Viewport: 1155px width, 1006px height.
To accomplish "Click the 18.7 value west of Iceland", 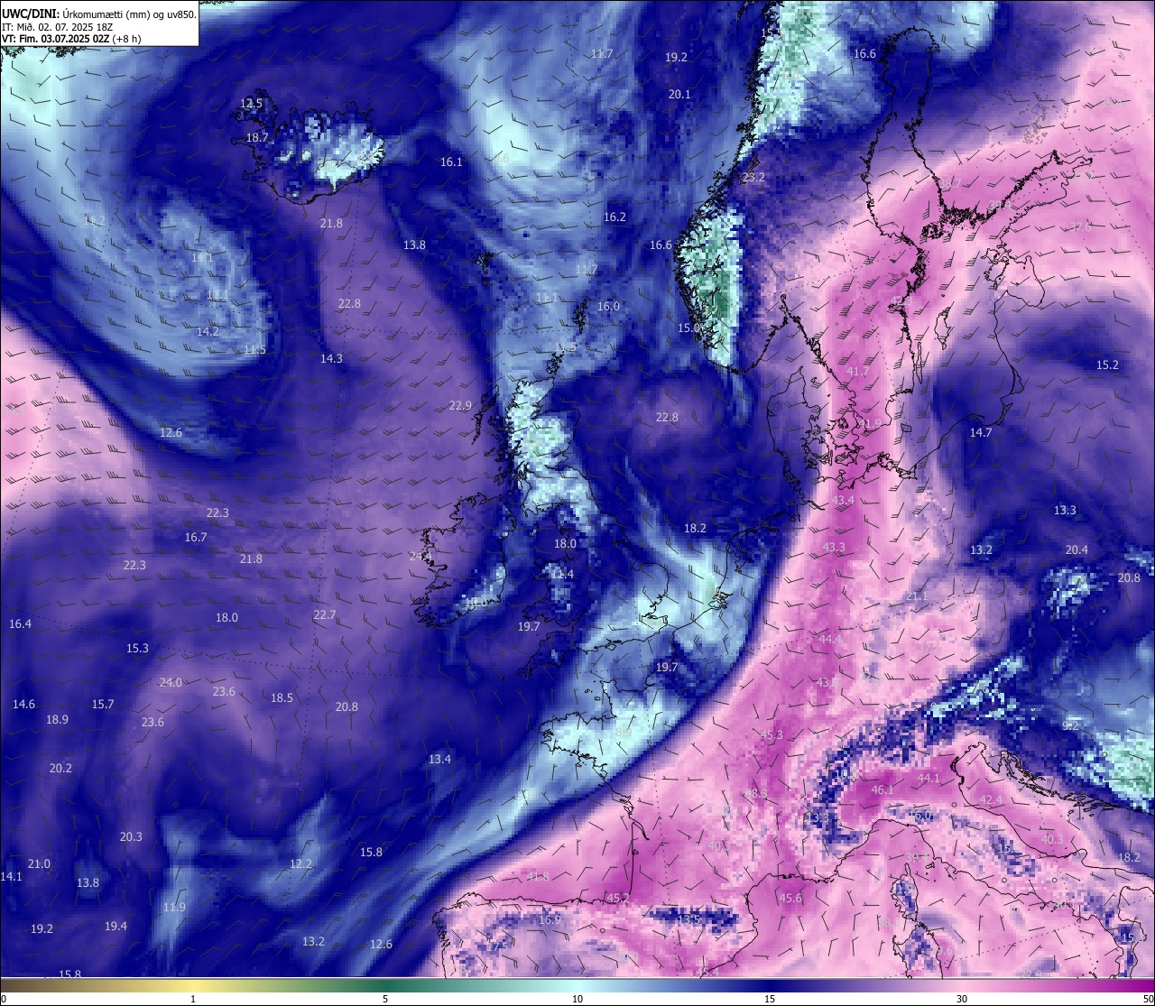I will (x=257, y=138).
